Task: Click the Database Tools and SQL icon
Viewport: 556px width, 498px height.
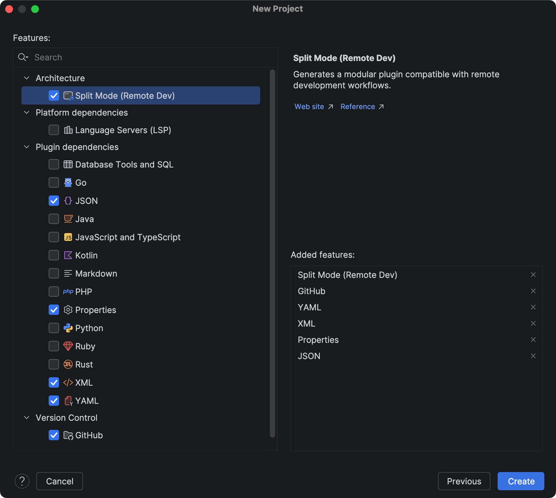Action: pos(68,165)
